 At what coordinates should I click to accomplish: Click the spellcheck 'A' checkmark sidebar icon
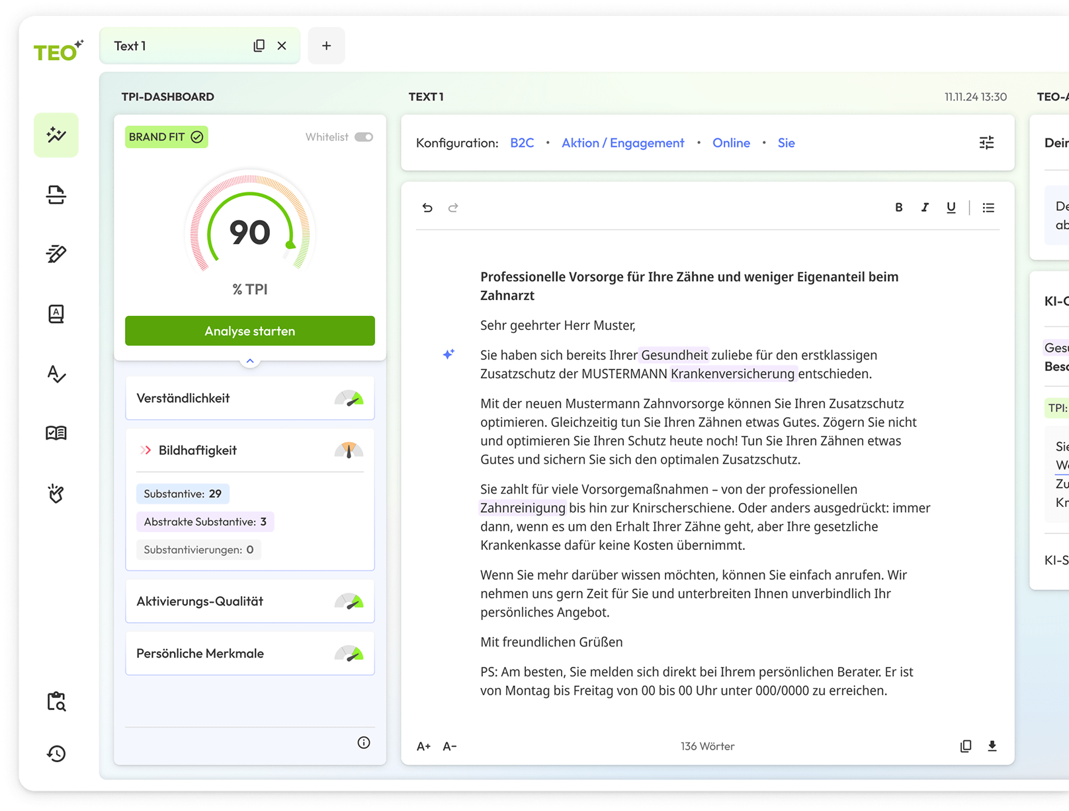pyautogui.click(x=56, y=374)
